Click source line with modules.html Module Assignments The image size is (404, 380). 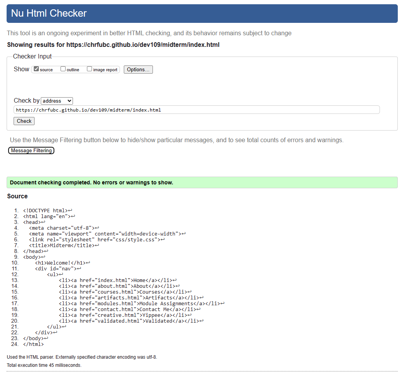click(142, 303)
